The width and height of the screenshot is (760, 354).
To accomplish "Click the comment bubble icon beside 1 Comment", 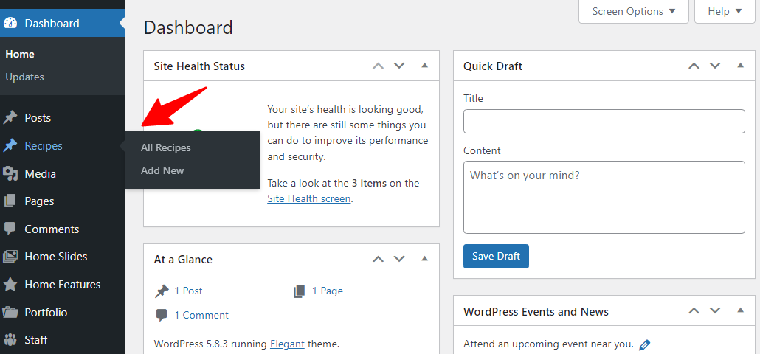I will click(x=162, y=316).
